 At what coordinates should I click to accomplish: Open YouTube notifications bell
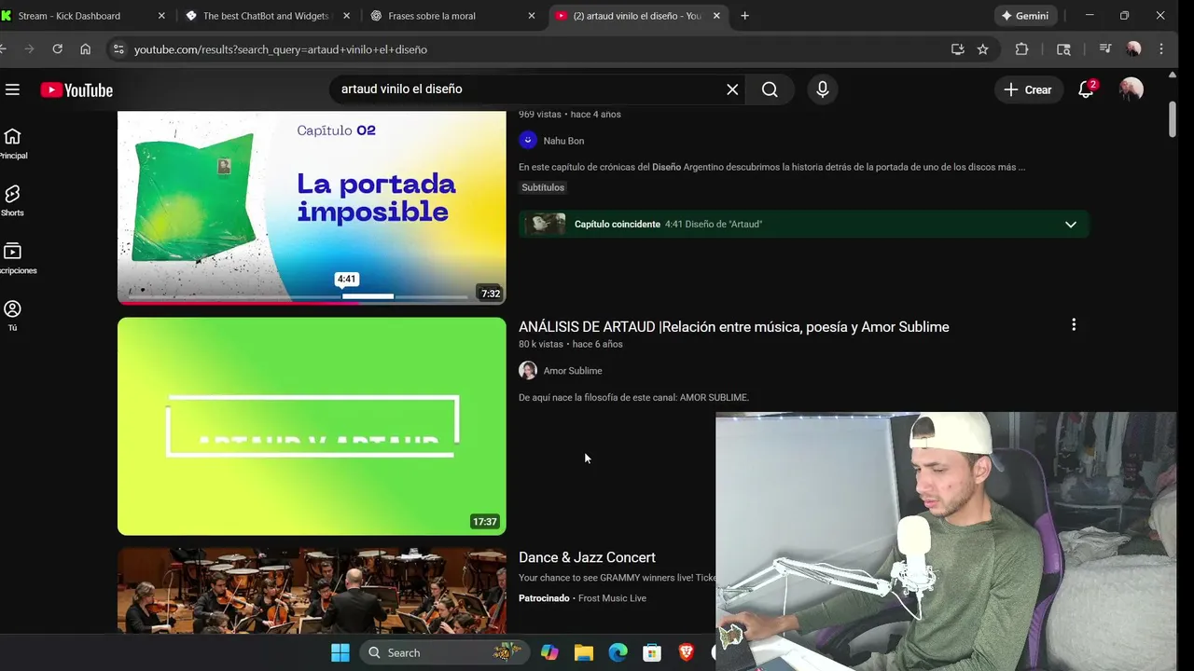tap(1086, 89)
